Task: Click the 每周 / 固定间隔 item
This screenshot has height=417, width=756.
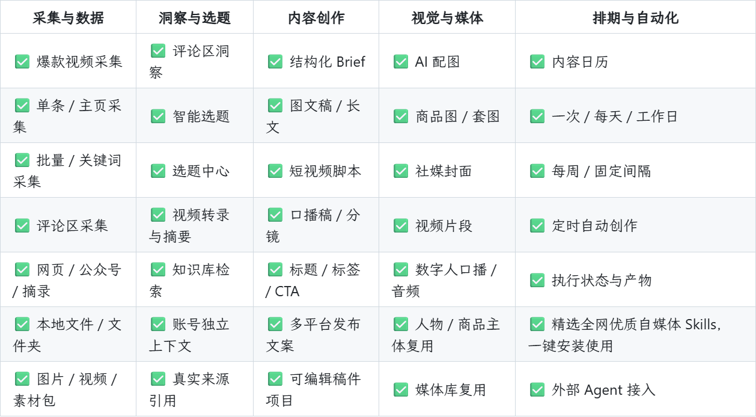Action: coord(601,171)
